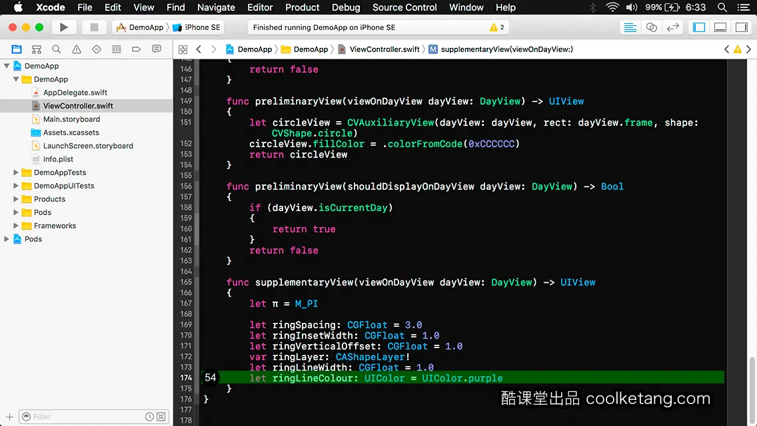Expand the DemoAppUITests folder
This screenshot has width=757, height=426.
pyautogui.click(x=16, y=186)
